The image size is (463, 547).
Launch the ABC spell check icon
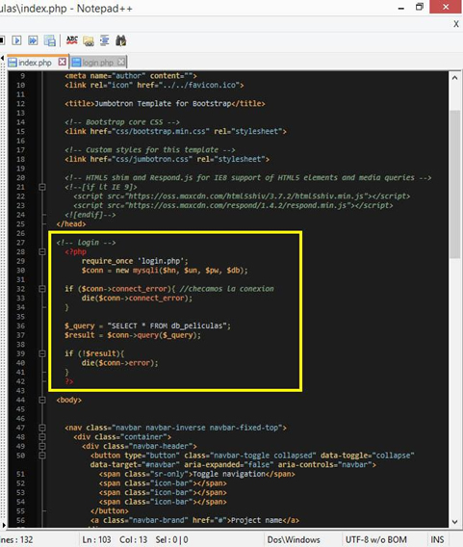(72, 40)
